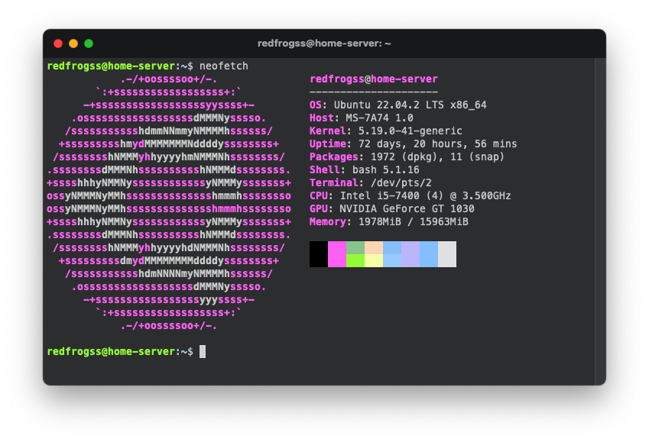Viewport: 649px width, 442px height.
Task: Pick the black swatch in the color palette
Action: coord(319,254)
